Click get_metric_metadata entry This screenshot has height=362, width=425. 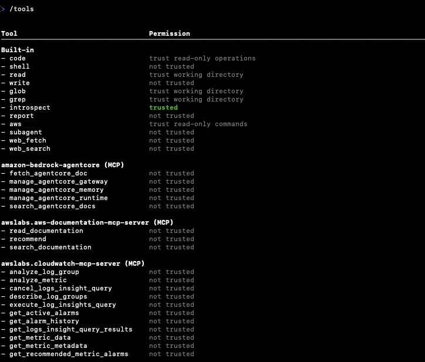click(48, 346)
